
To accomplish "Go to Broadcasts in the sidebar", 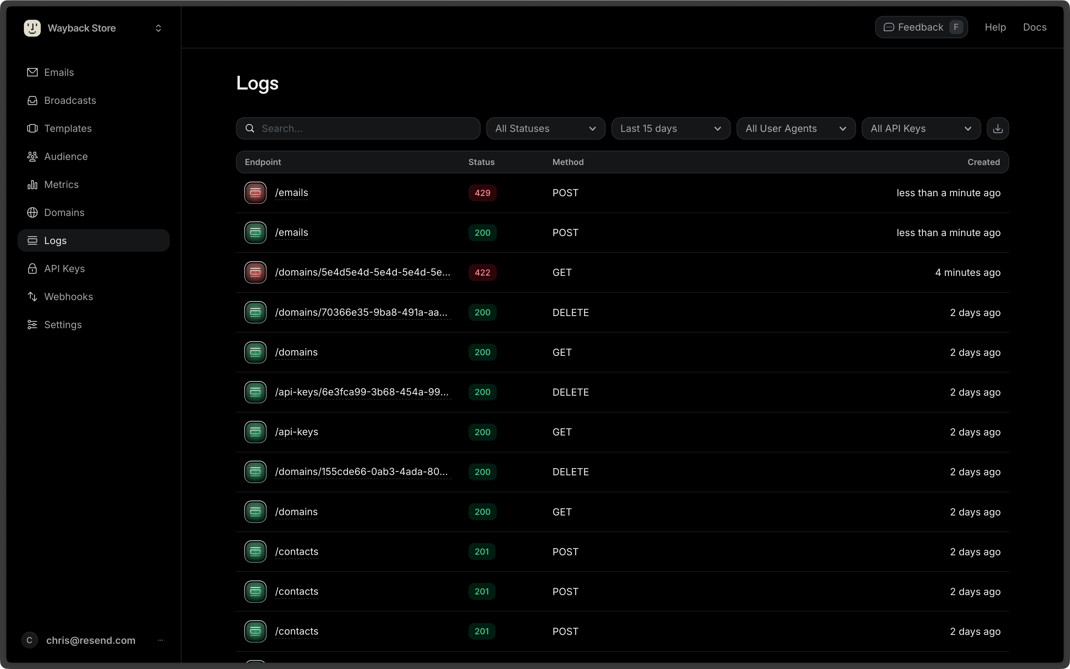I will point(70,100).
